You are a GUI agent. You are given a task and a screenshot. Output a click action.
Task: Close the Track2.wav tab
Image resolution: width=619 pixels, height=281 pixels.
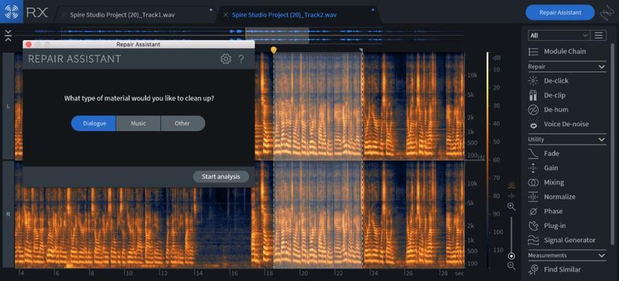click(x=226, y=15)
